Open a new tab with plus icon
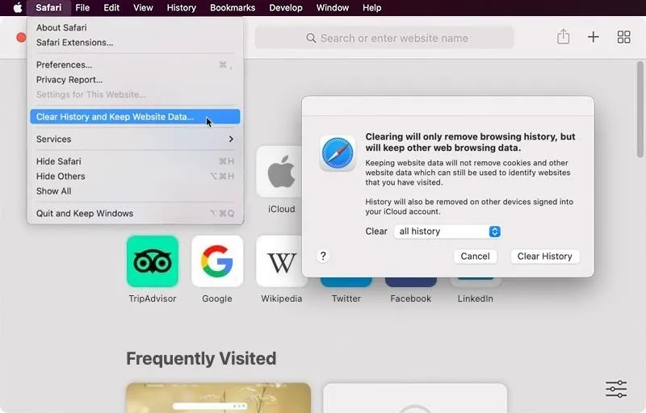Image resolution: width=646 pixels, height=413 pixels. click(594, 37)
